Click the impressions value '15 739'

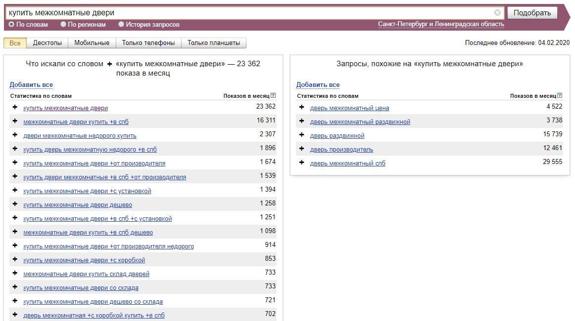[553, 134]
